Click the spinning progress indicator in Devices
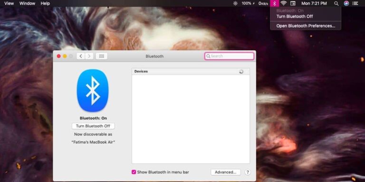Screen dimensions: 365x182 (241, 72)
